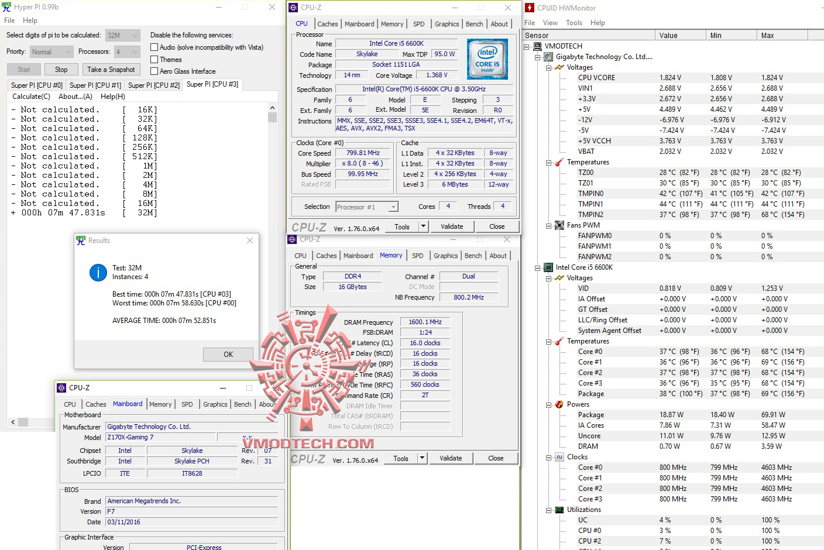824x550 pixels.
Task: Click the blue info icon in Results dialog
Action: coord(98,273)
